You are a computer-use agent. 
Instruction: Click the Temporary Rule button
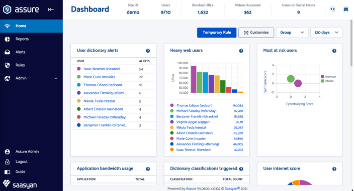click(x=217, y=33)
